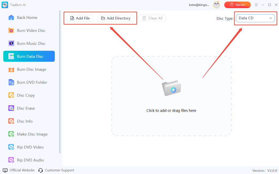Visit the Official Website link
Screen dimensions: 279x174
22,170
